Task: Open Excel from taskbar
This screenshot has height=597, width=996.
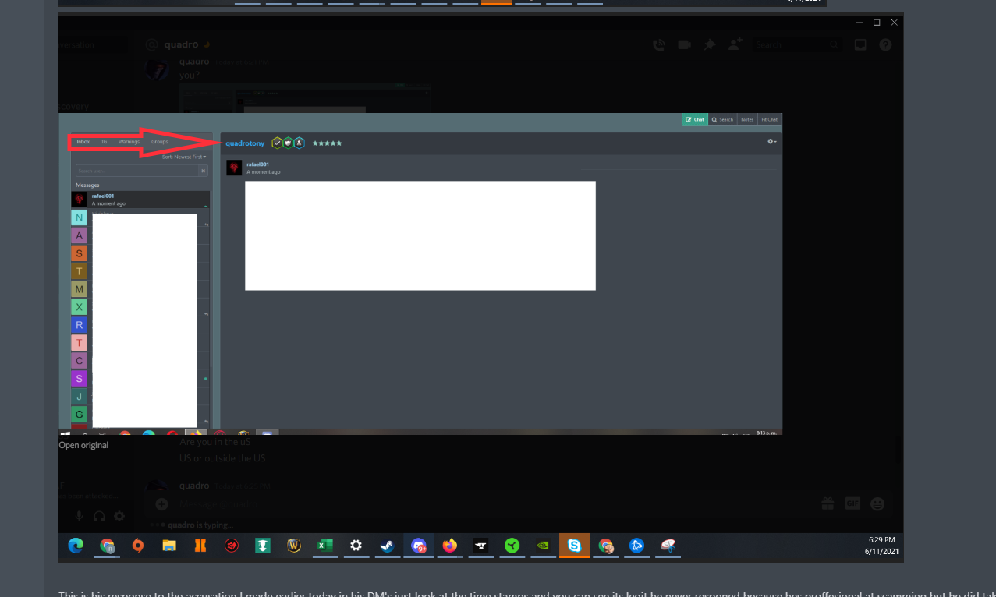Action: [325, 546]
